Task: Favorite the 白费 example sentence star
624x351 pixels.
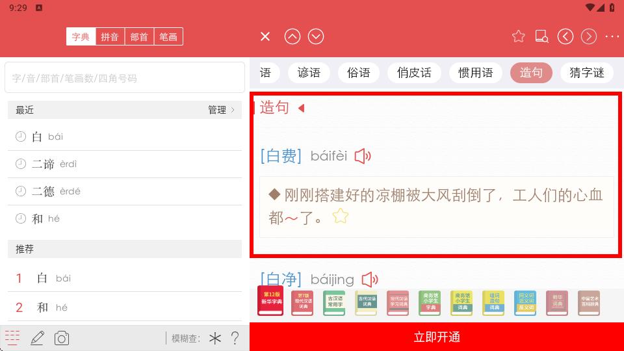Action: tap(341, 216)
